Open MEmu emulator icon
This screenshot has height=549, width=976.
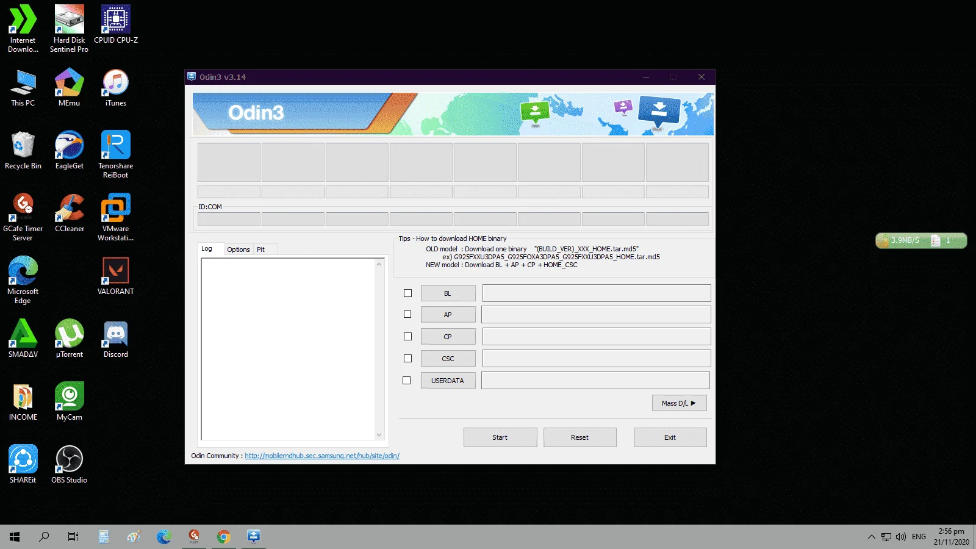click(x=69, y=87)
